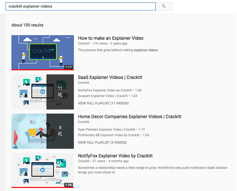Click the About 105 results text
Image resolution: width=237 pixels, height=191 pixels.
27,25
